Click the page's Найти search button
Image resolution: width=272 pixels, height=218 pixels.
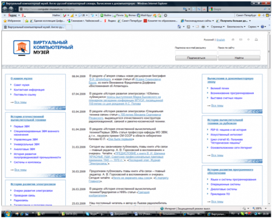click(x=239, y=58)
